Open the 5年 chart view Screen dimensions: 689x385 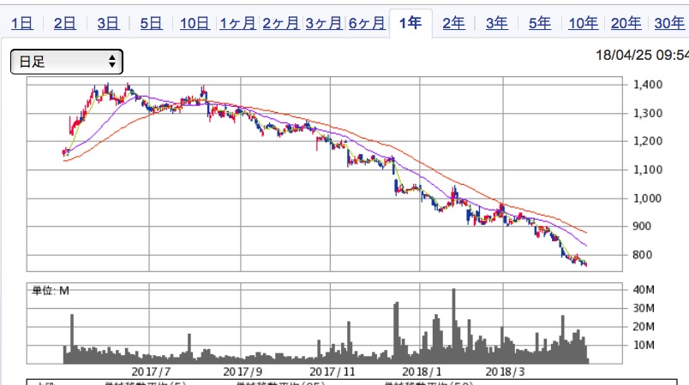pos(539,23)
